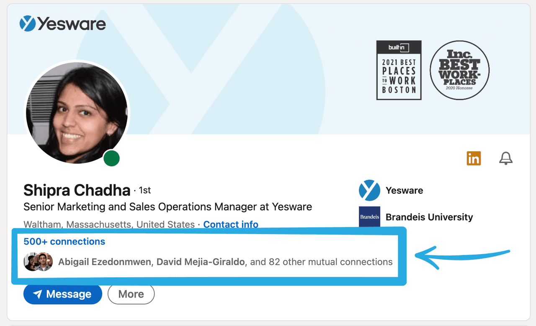
Task: Click the notification bell icon
Action: [x=506, y=158]
